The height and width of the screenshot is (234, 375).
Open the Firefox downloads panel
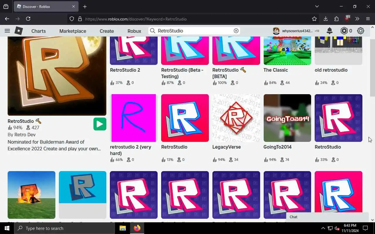325,19
